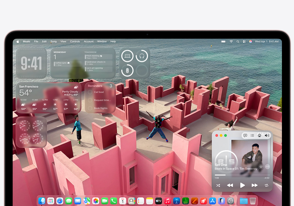Click the AirPlay audio output icon

coord(259,135)
